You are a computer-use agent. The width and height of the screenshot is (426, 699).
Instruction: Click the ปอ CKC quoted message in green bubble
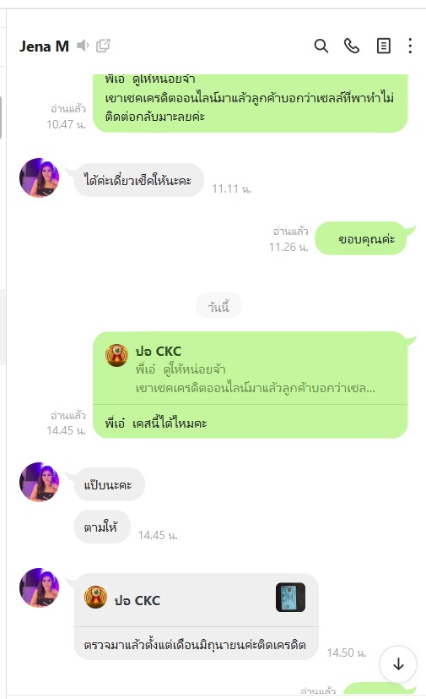pos(251,369)
